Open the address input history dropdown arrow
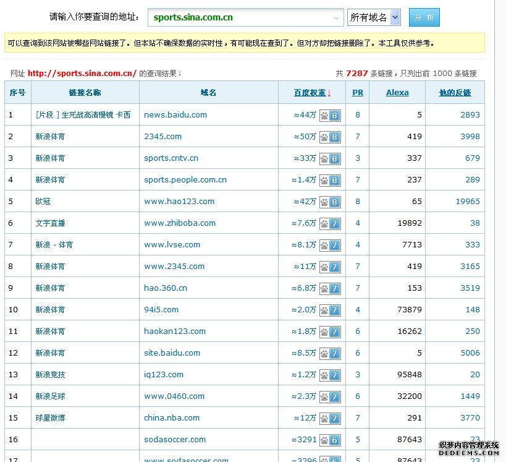 pyautogui.click(x=338, y=18)
